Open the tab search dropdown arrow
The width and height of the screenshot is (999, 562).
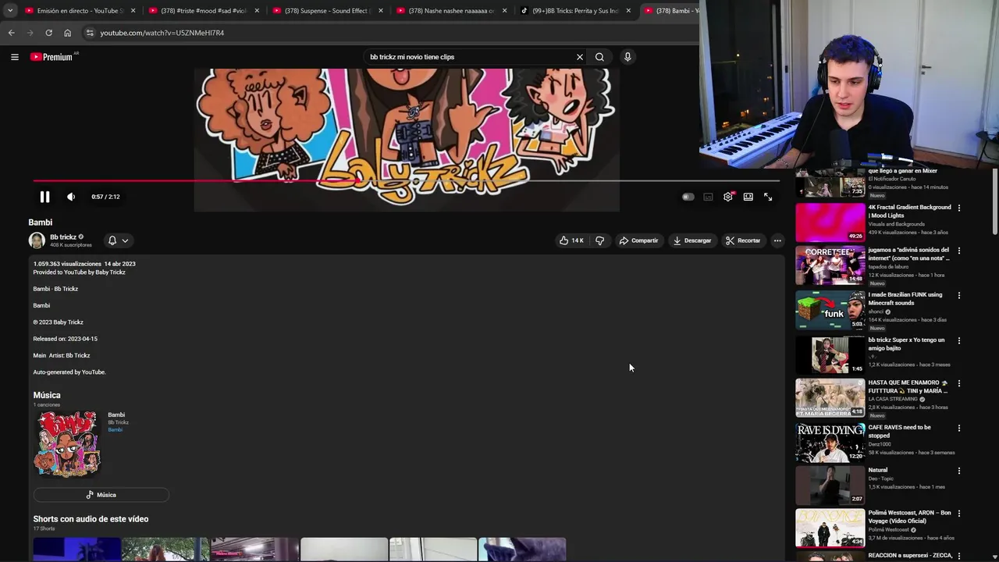coord(9,11)
